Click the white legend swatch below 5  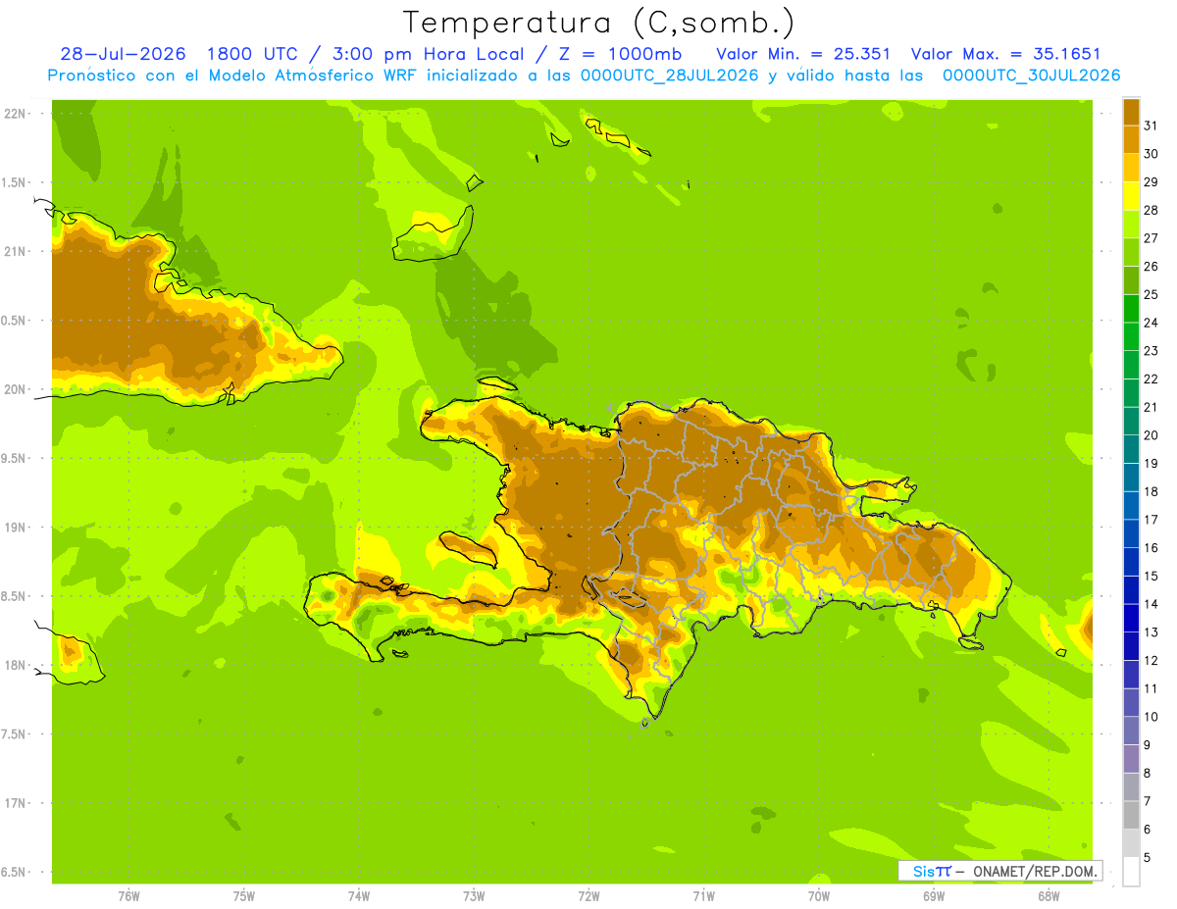[1131, 872]
